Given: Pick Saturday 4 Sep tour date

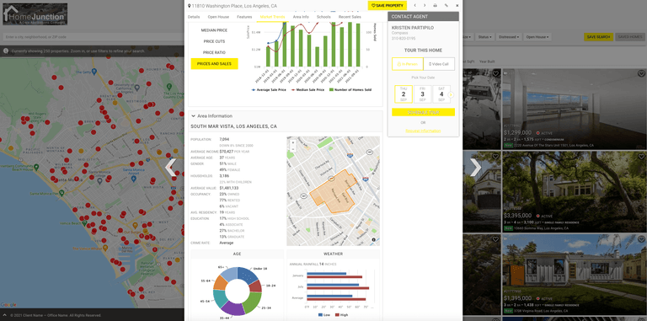Looking at the screenshot, I should 441,94.
